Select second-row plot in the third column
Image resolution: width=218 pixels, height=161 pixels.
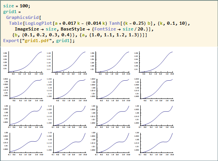click(111, 90)
